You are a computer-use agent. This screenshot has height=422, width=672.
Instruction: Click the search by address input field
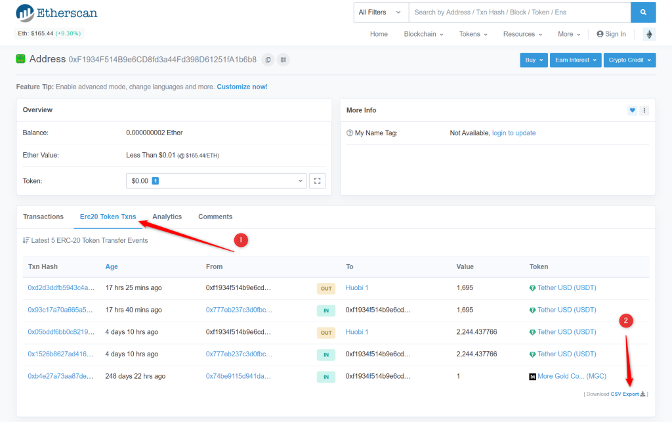(x=520, y=12)
